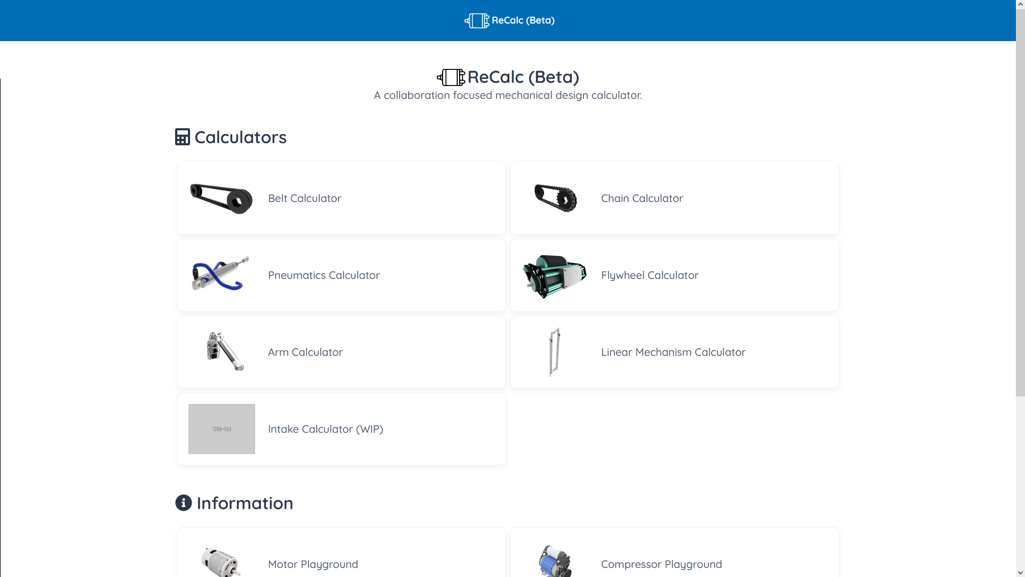Click the scrollbar down arrow
Image resolution: width=1025 pixels, height=577 pixels.
point(1020,572)
